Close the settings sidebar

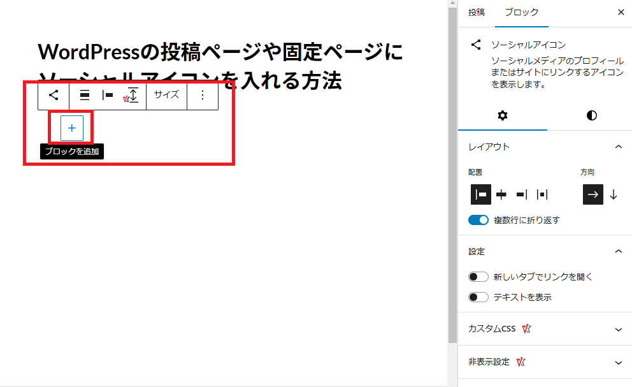point(621,13)
